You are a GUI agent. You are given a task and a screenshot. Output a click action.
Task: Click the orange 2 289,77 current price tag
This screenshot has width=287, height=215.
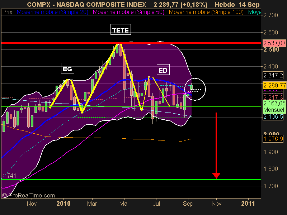click(x=274, y=85)
